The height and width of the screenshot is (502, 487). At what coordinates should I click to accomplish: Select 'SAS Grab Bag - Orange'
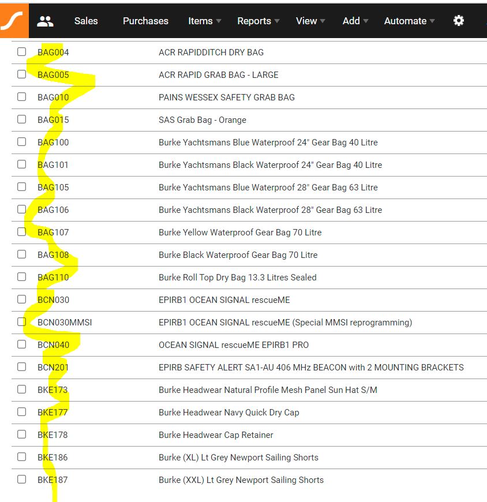pyautogui.click(x=203, y=120)
